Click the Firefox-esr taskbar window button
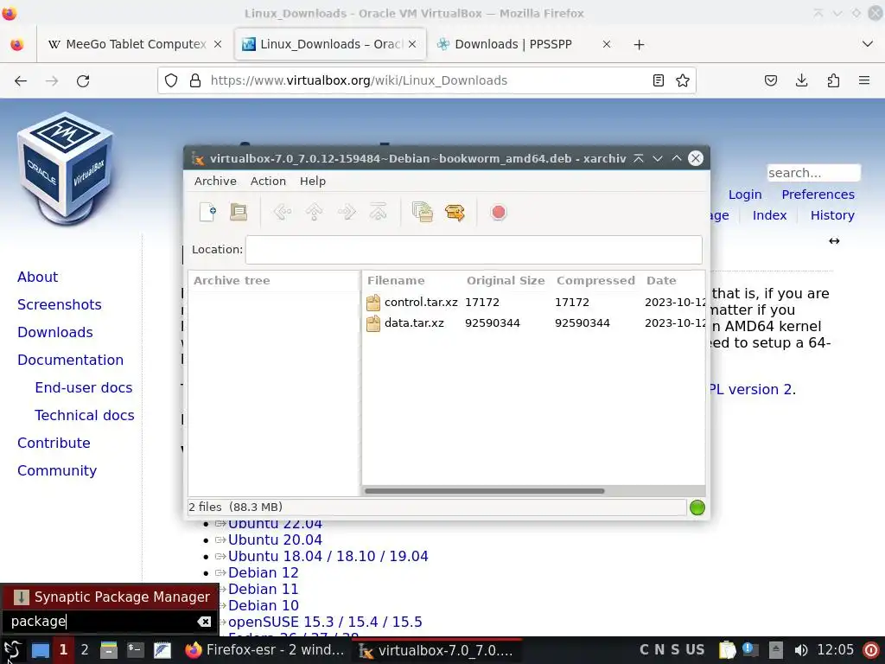 [264, 650]
